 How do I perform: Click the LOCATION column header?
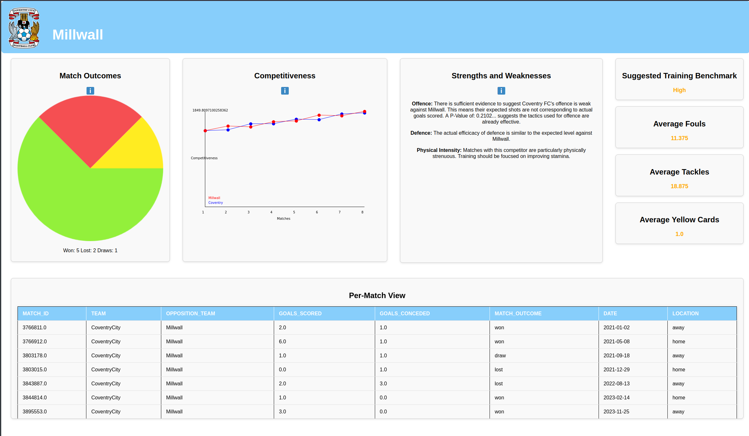tap(685, 313)
